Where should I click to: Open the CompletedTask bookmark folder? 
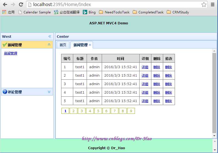[x=148, y=12]
